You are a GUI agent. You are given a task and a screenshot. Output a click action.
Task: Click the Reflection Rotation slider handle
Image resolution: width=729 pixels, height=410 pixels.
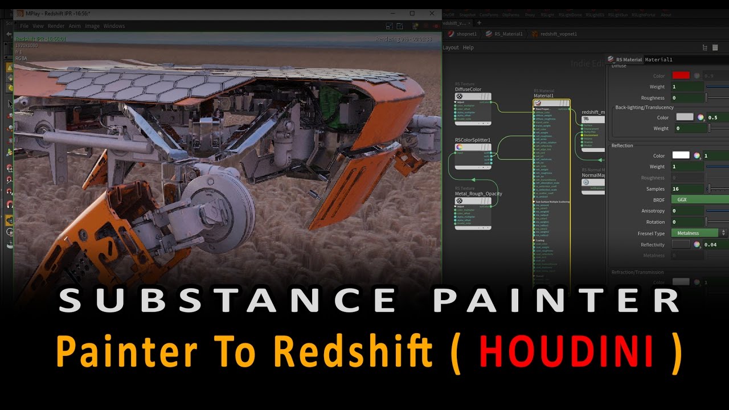707,222
